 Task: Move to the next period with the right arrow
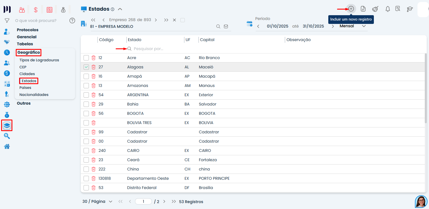[x=333, y=26]
